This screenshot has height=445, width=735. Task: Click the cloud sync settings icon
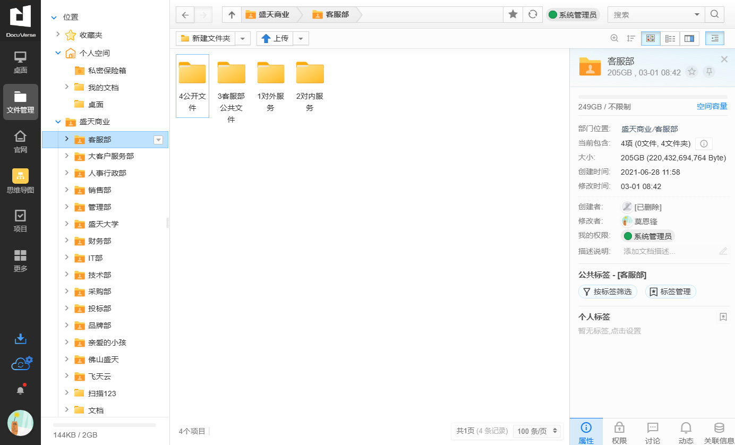tap(21, 363)
